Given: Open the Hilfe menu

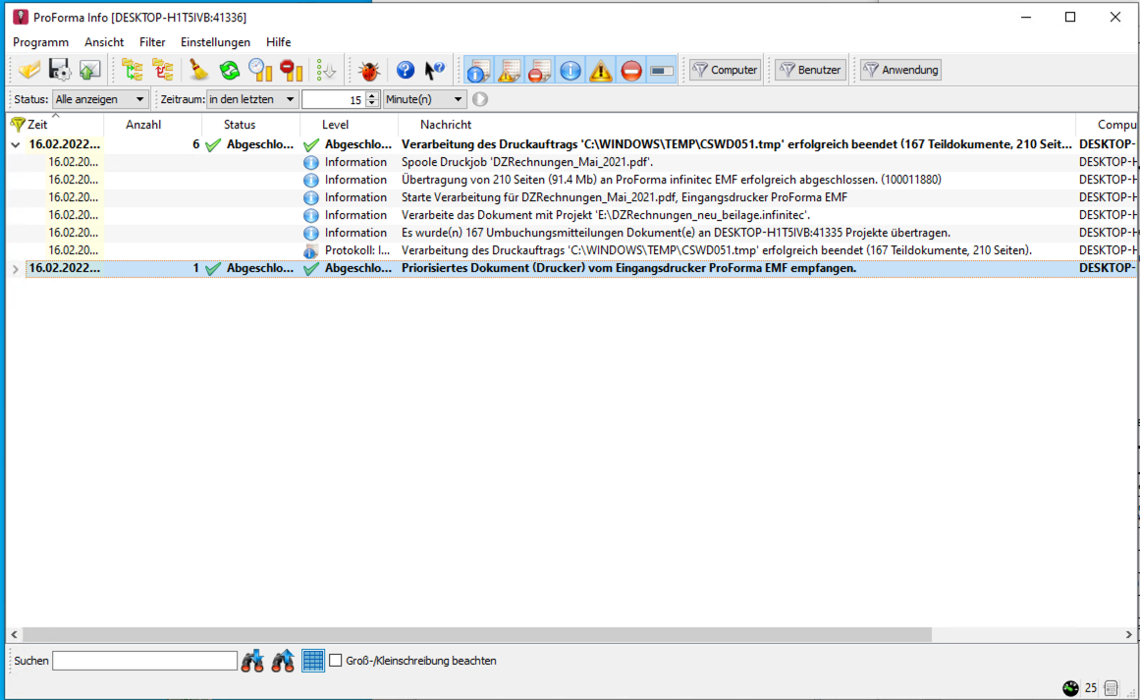Looking at the screenshot, I should [x=279, y=42].
